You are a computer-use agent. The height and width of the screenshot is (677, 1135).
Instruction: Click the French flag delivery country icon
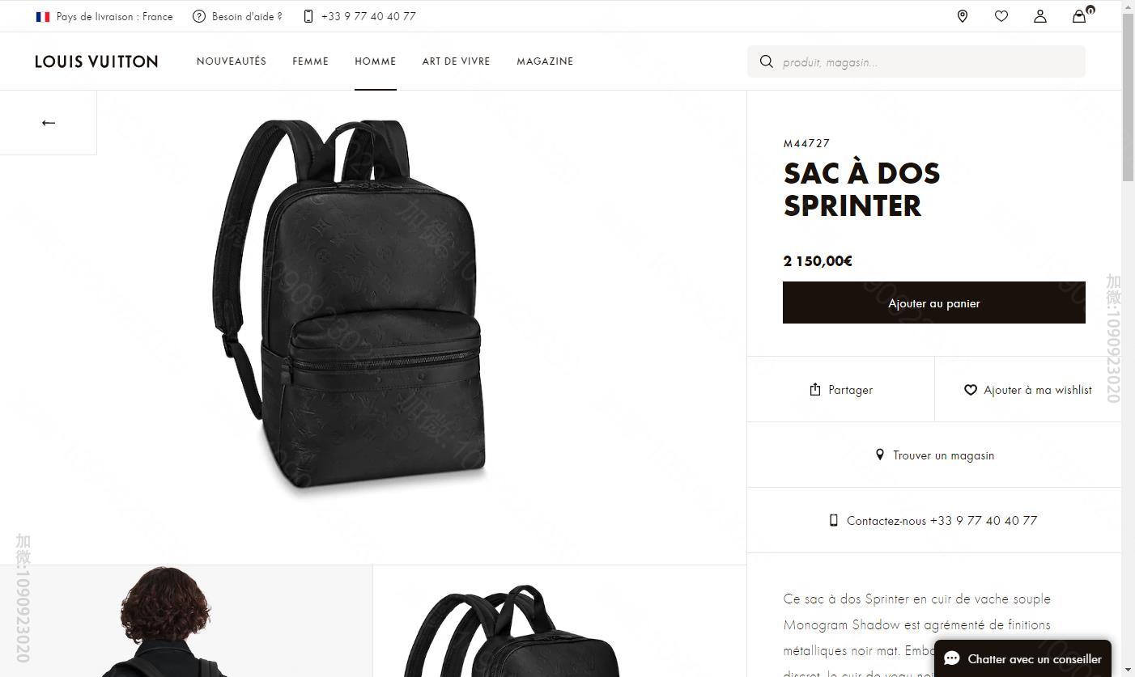click(x=43, y=16)
